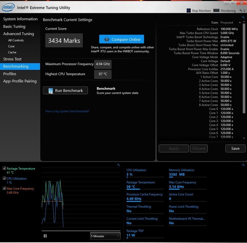Toggle CPU Utilization graph checkbox

pos(4,178)
